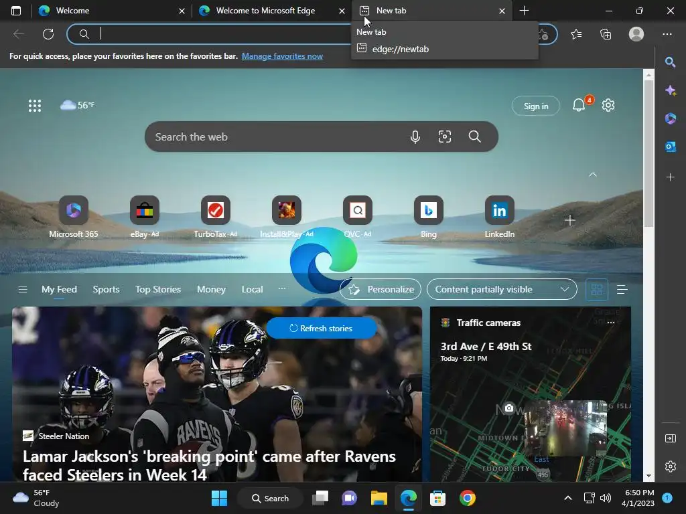Select the Local feed tab
Viewport: 686px width, 514px height.
[x=252, y=289]
